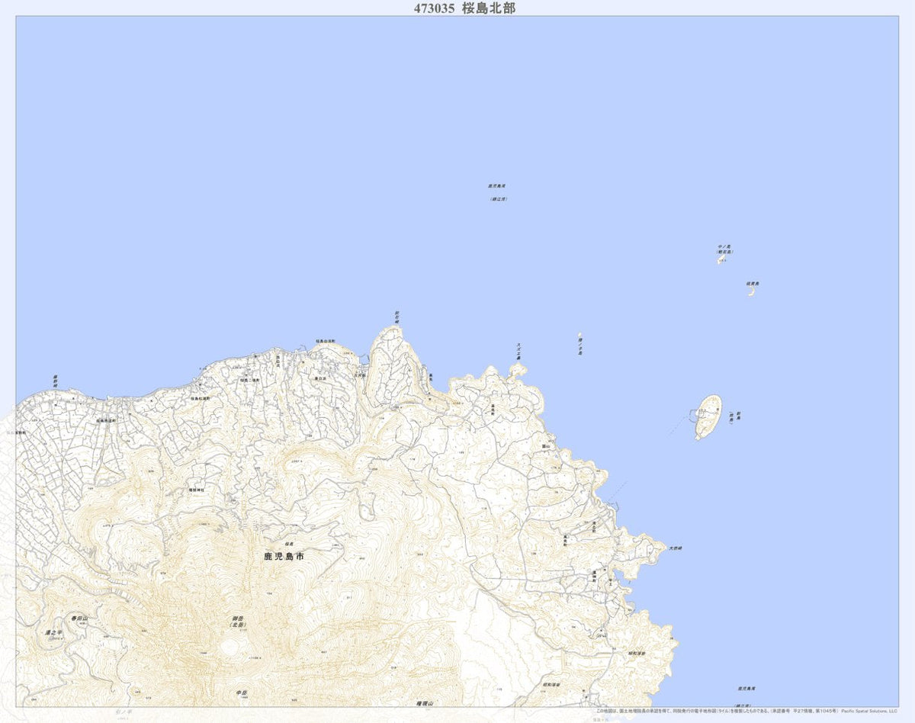Click the crescent-shaped 硫黄島 islet
The height and width of the screenshot is (723, 915).
[x=751, y=291]
